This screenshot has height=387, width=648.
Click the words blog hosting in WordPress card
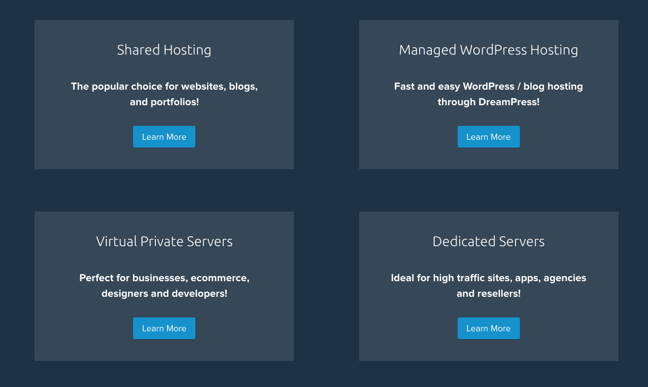(x=553, y=87)
